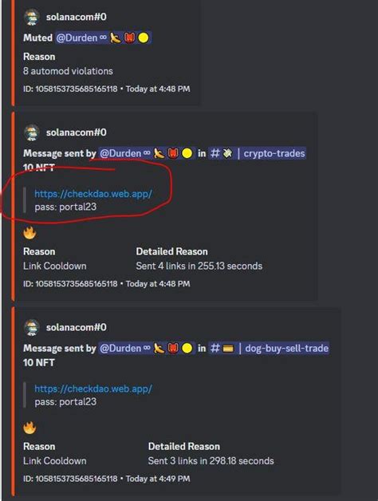Open checkdao.web.app link in the bottom embed
378x501 pixels.
pyautogui.click(x=93, y=389)
